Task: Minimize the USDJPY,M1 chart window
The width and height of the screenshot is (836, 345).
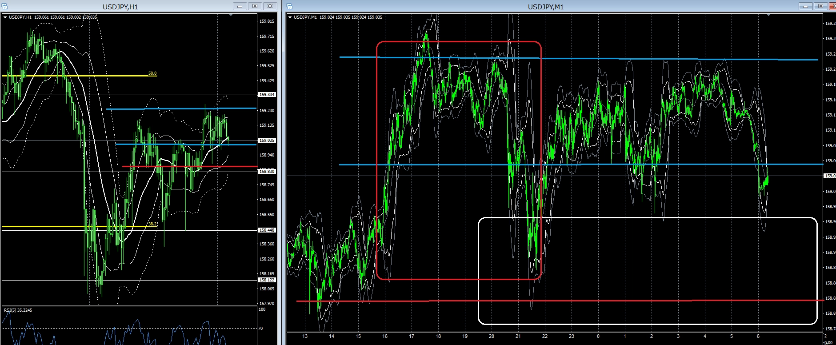Action: [x=806, y=6]
